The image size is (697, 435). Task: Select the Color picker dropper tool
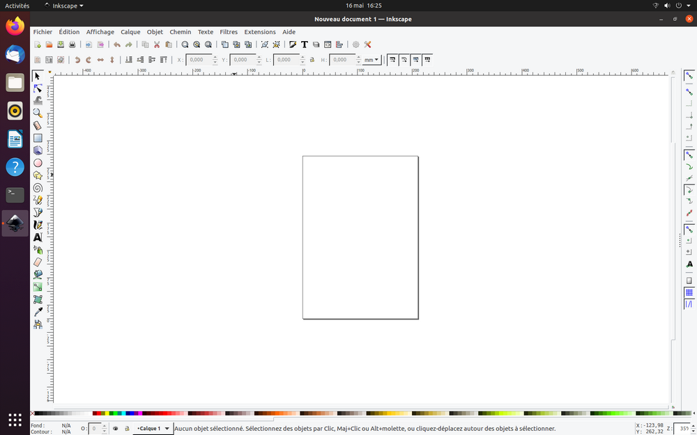pos(38,312)
